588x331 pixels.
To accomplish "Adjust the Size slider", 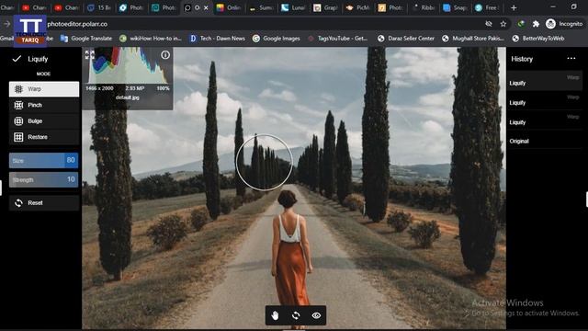I will click(x=43, y=160).
